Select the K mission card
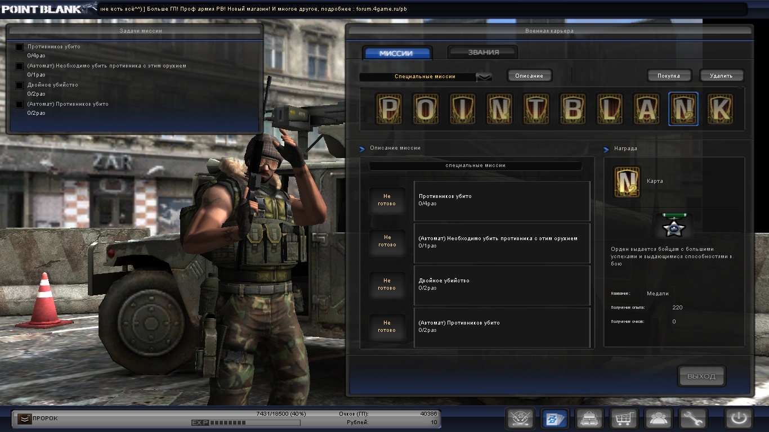Viewport: 769px width, 432px height. tap(721, 109)
